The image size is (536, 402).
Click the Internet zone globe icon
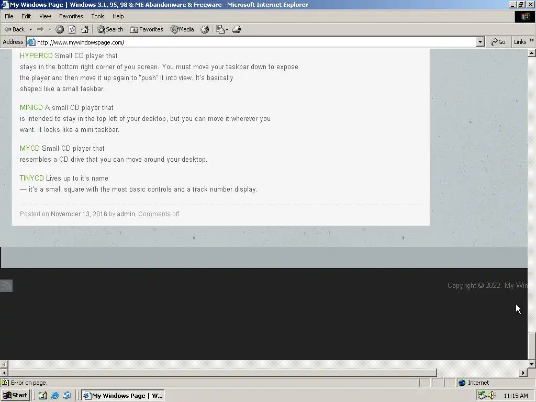coord(462,383)
